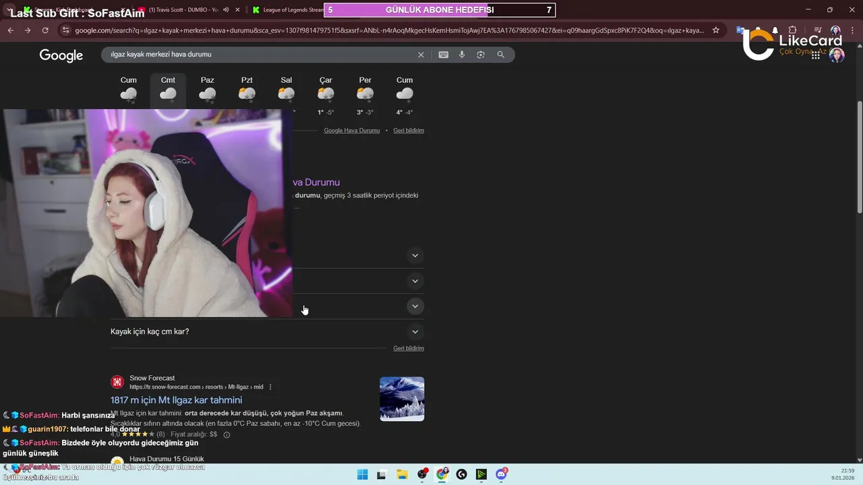Switch to OBS Studio on the taskbar
Image resolution: width=863 pixels, height=485 pixels.
point(422,474)
